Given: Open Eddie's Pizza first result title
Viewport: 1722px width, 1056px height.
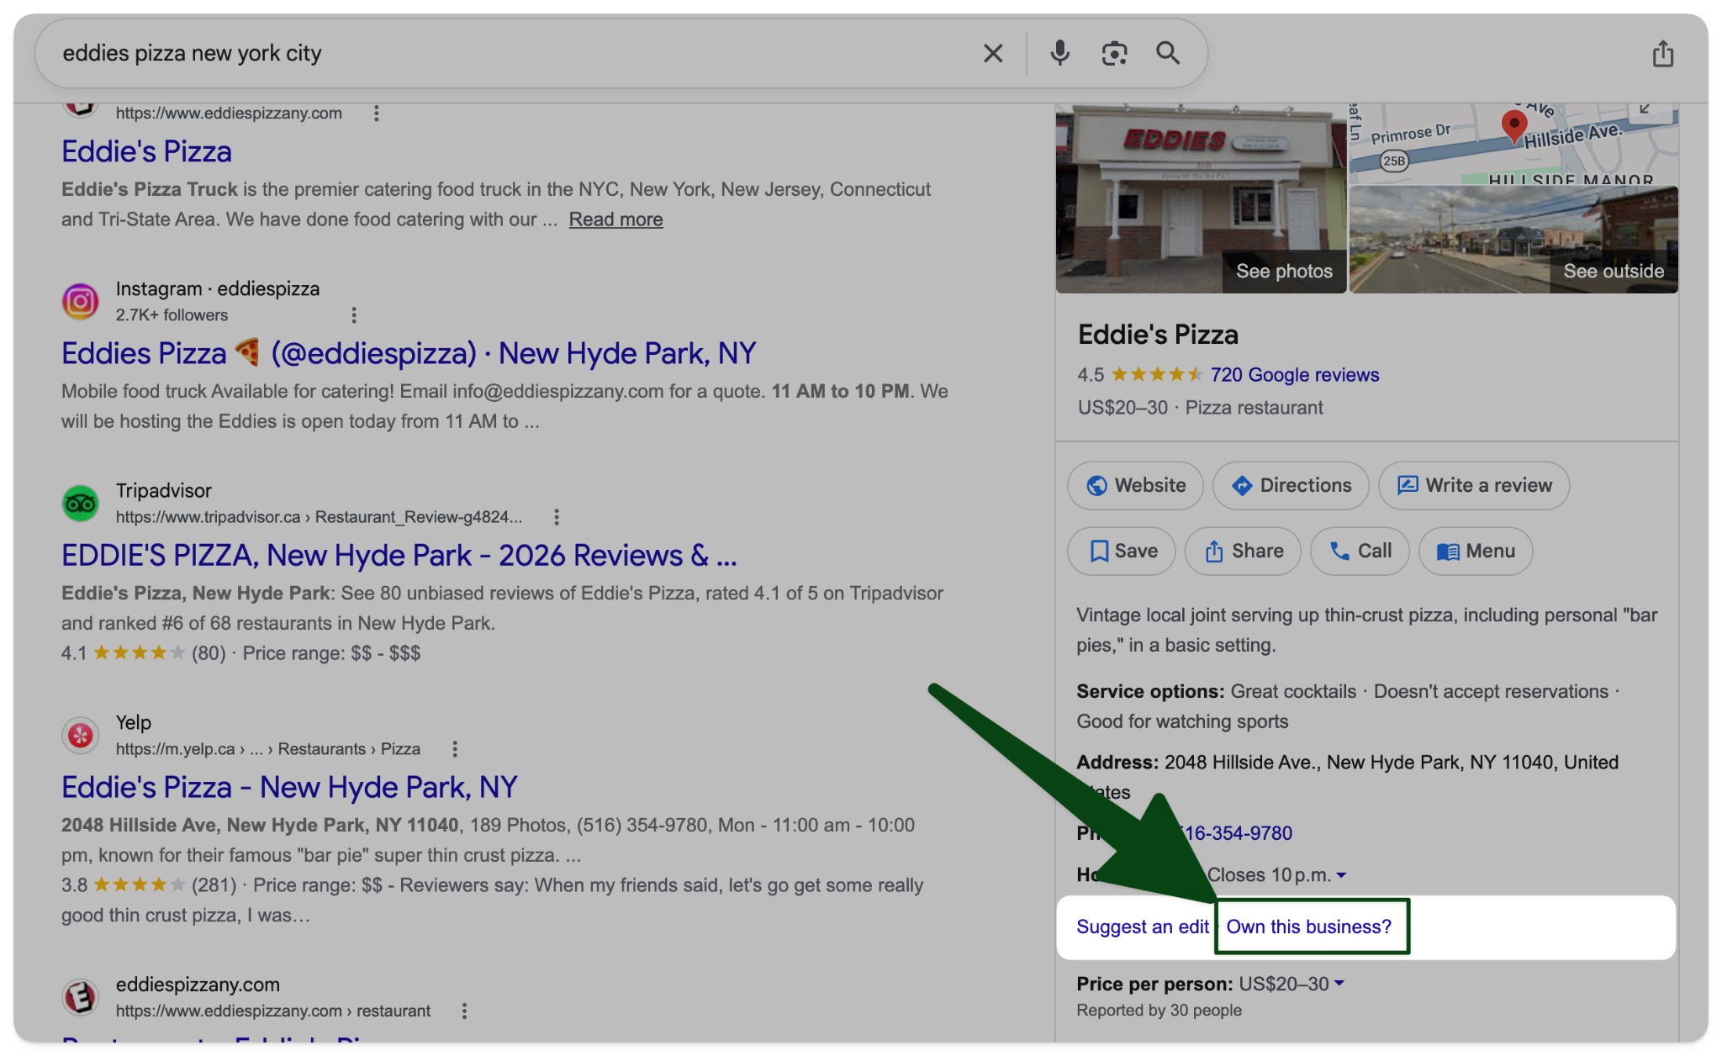Looking at the screenshot, I should tap(146, 151).
